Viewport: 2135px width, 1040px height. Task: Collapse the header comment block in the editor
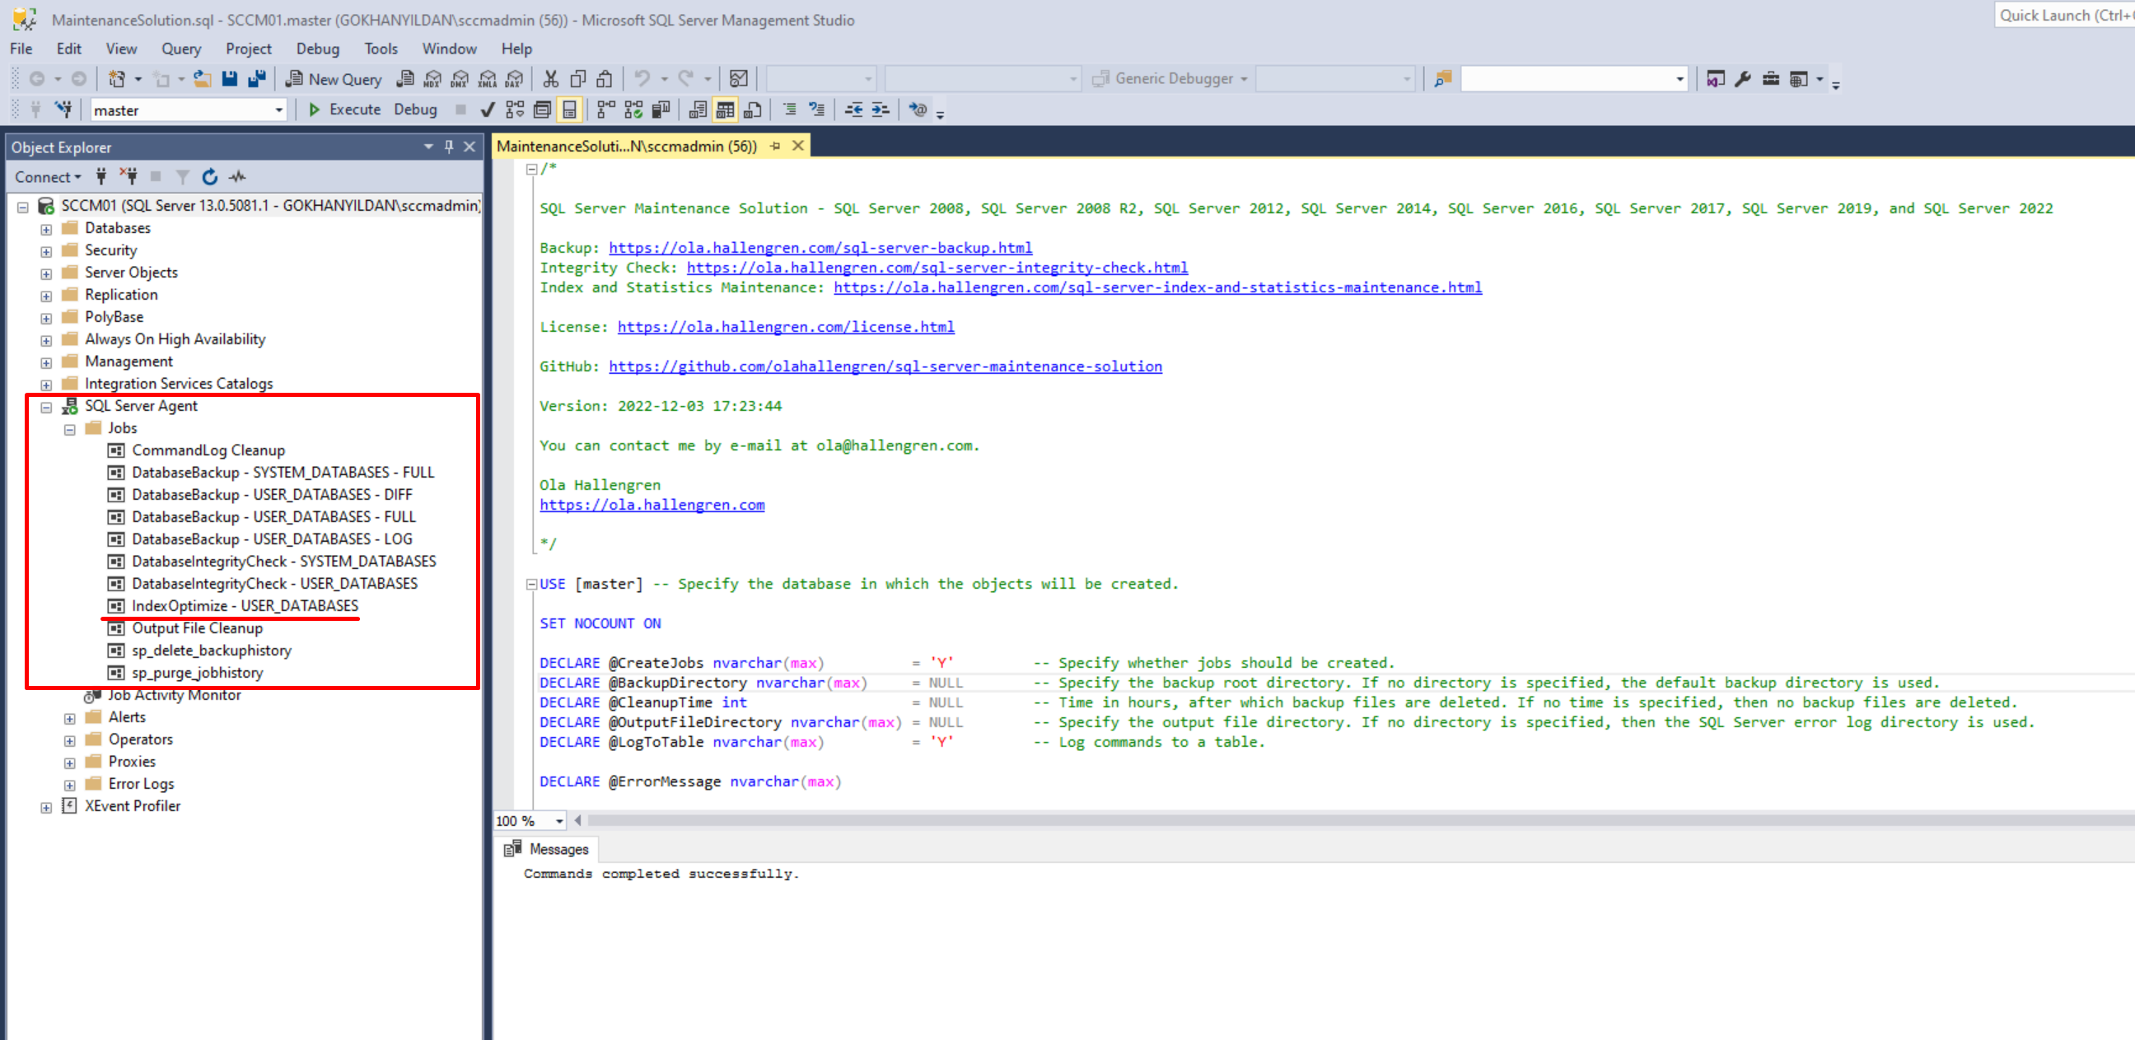click(x=531, y=169)
